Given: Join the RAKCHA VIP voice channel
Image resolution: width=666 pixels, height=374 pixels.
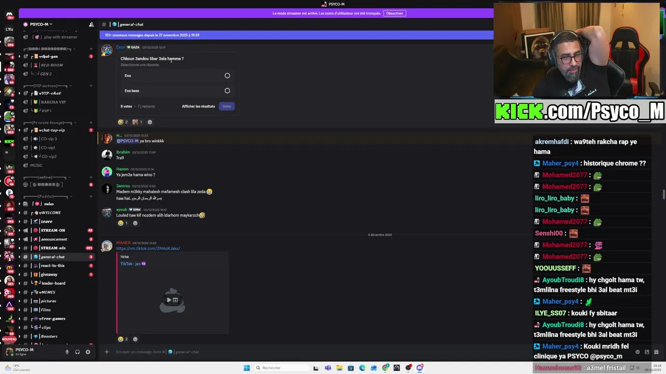Looking at the screenshot, I should 59,102.
